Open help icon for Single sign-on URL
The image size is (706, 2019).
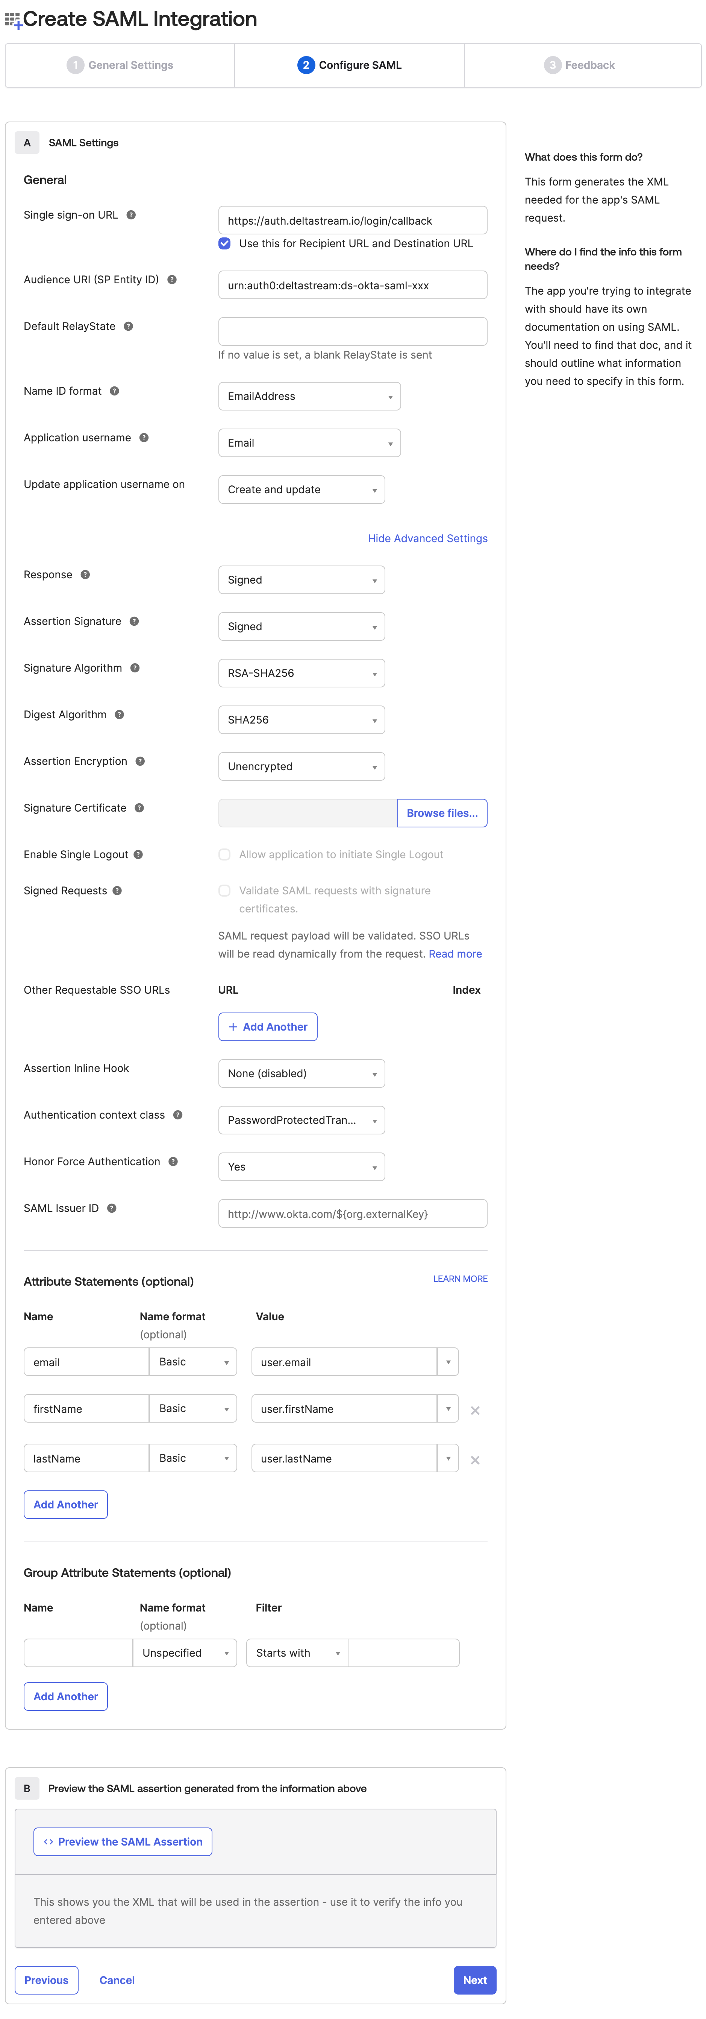coord(132,215)
